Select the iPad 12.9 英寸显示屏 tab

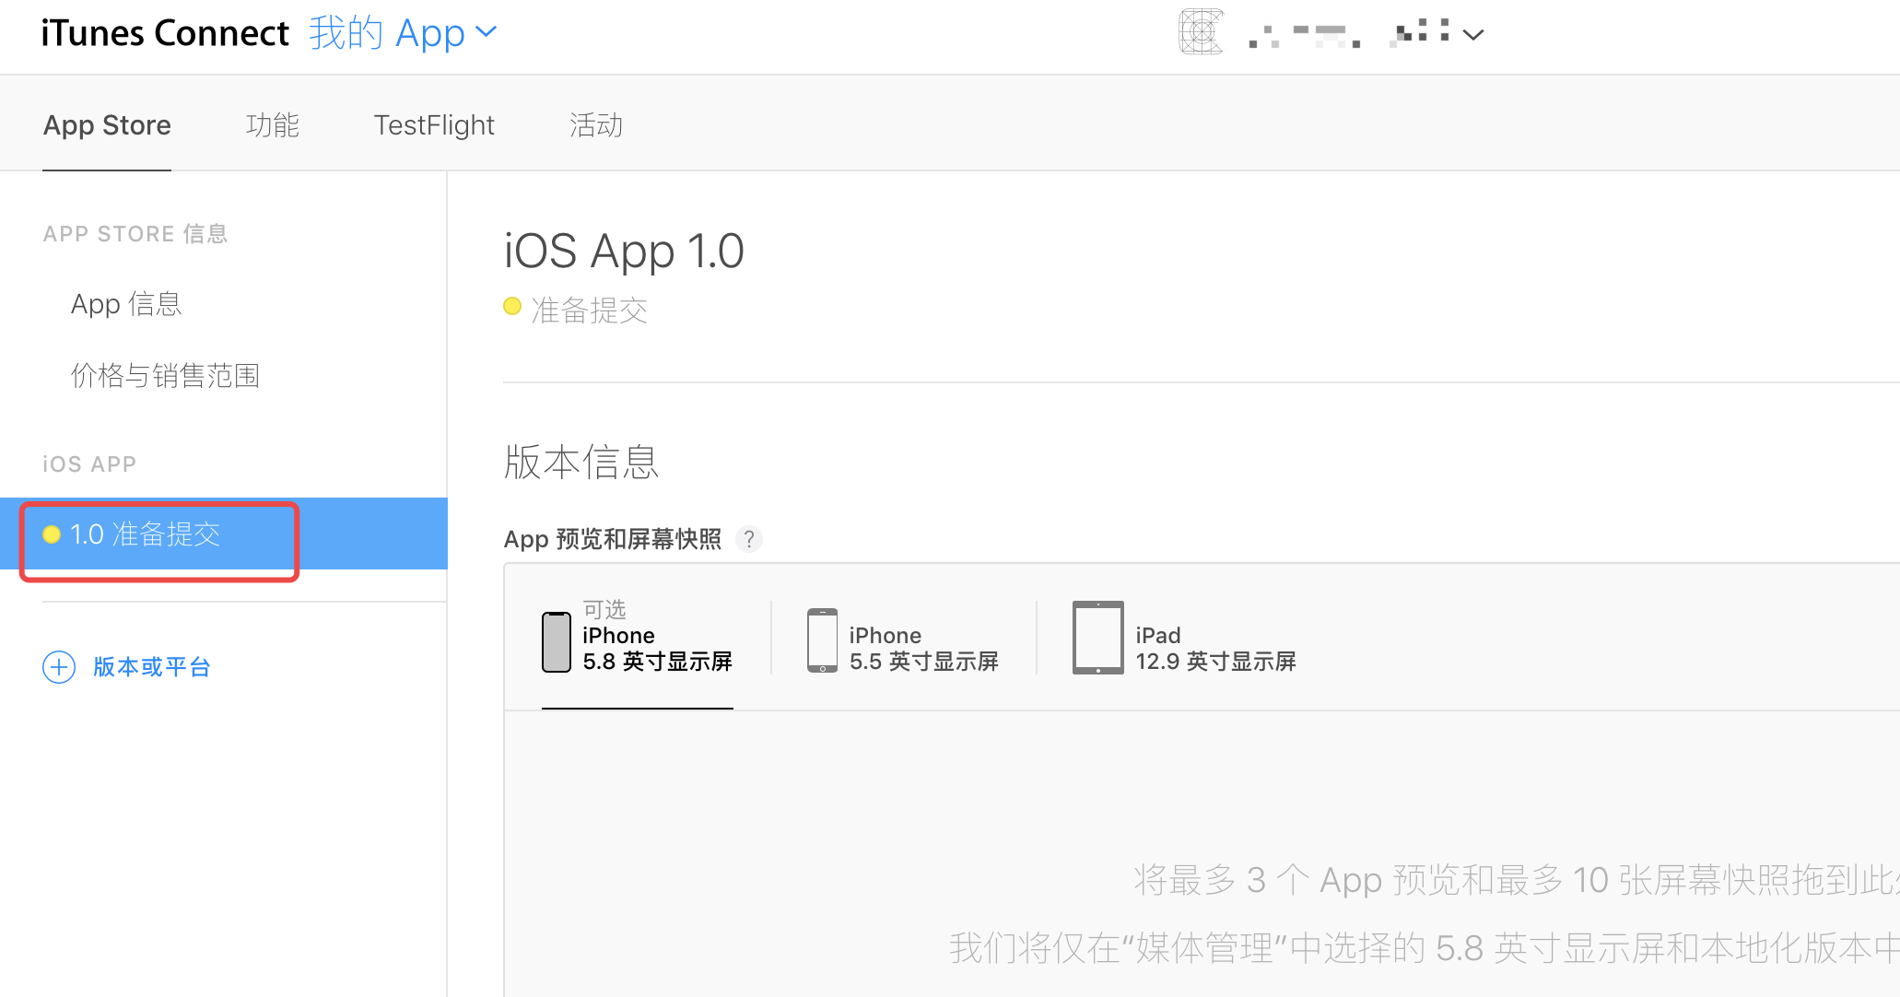(x=1185, y=638)
